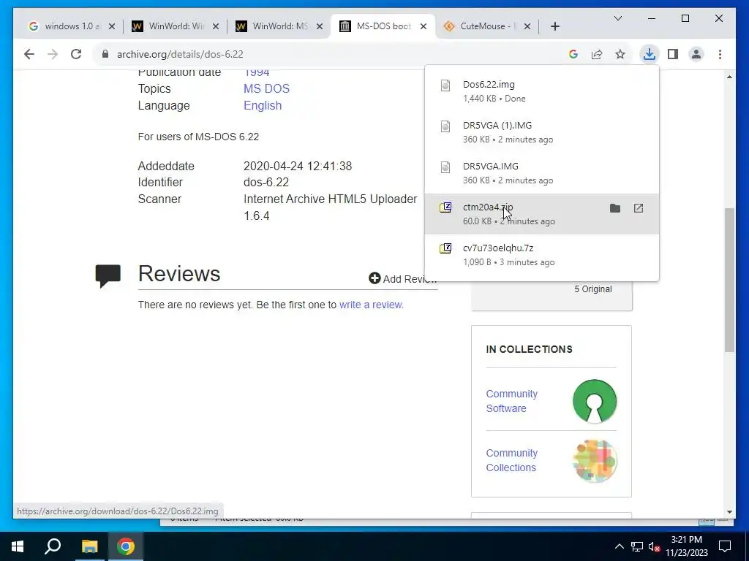Click the page vertical scrollbar thumb
Image resolution: width=749 pixels, height=561 pixels.
pos(729,280)
